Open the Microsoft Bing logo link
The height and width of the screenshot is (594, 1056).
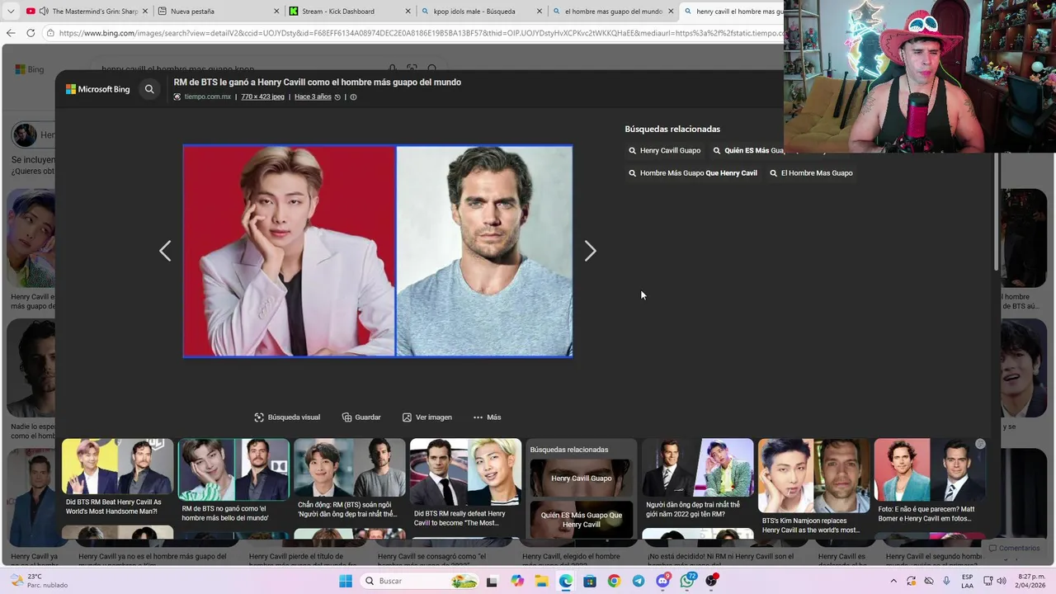click(x=98, y=89)
